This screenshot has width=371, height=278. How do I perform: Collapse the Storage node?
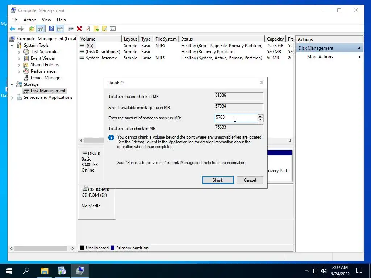(x=12, y=84)
